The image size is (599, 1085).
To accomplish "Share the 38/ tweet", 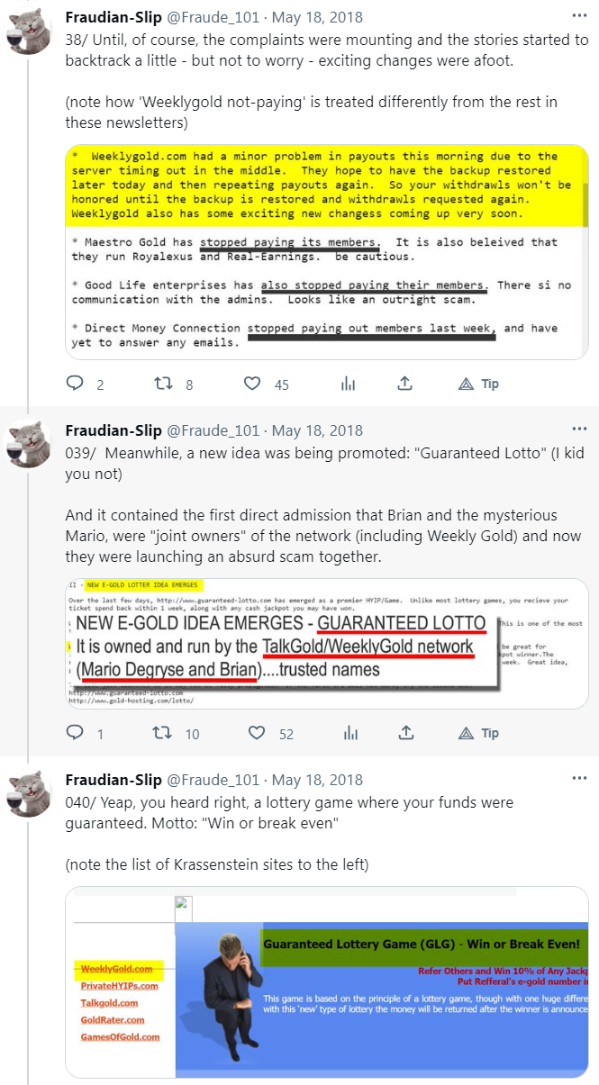I will tap(405, 384).
